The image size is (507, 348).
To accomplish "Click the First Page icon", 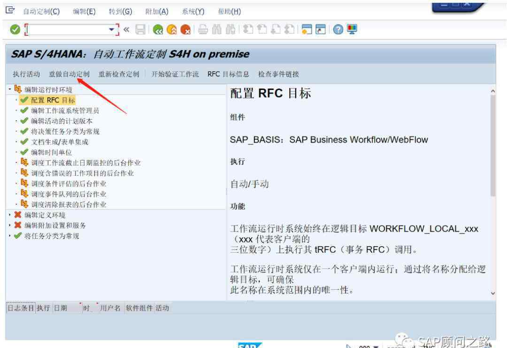I will (x=248, y=30).
